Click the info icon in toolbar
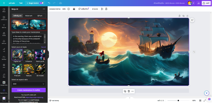The image size is (212, 103). [x=69, y=9]
